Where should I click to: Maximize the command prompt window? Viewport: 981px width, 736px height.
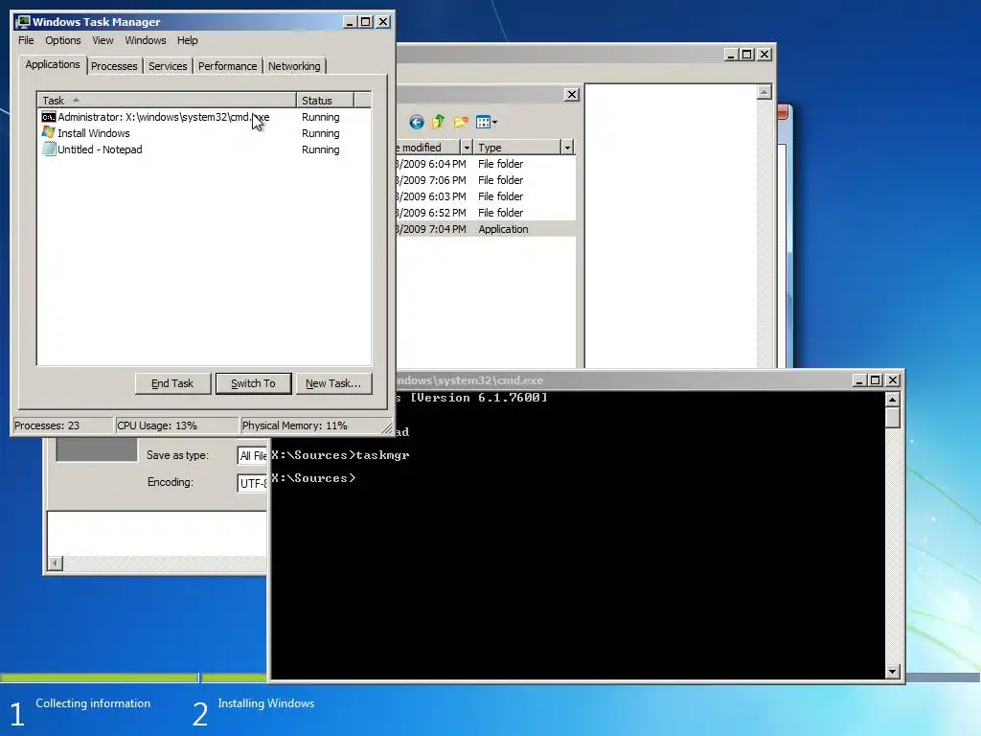876,380
